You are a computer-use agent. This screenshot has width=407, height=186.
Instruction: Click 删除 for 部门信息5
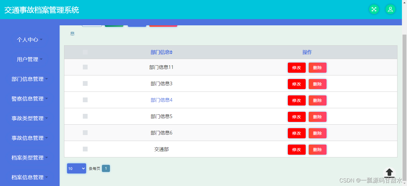[x=318, y=117]
